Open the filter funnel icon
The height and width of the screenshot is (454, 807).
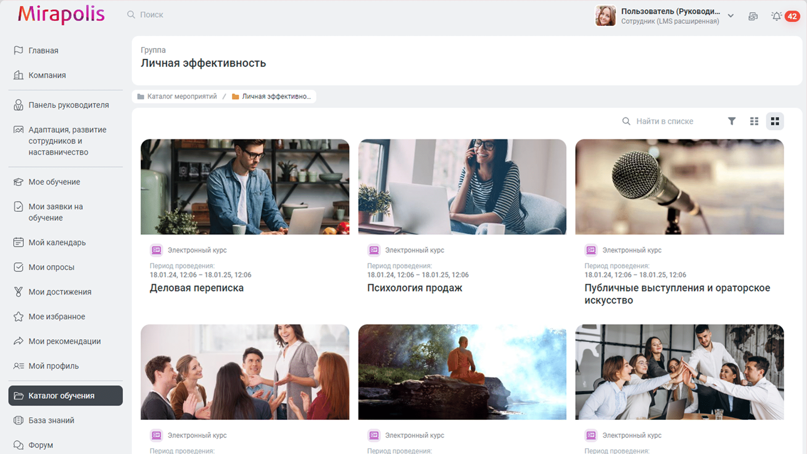pyautogui.click(x=732, y=121)
